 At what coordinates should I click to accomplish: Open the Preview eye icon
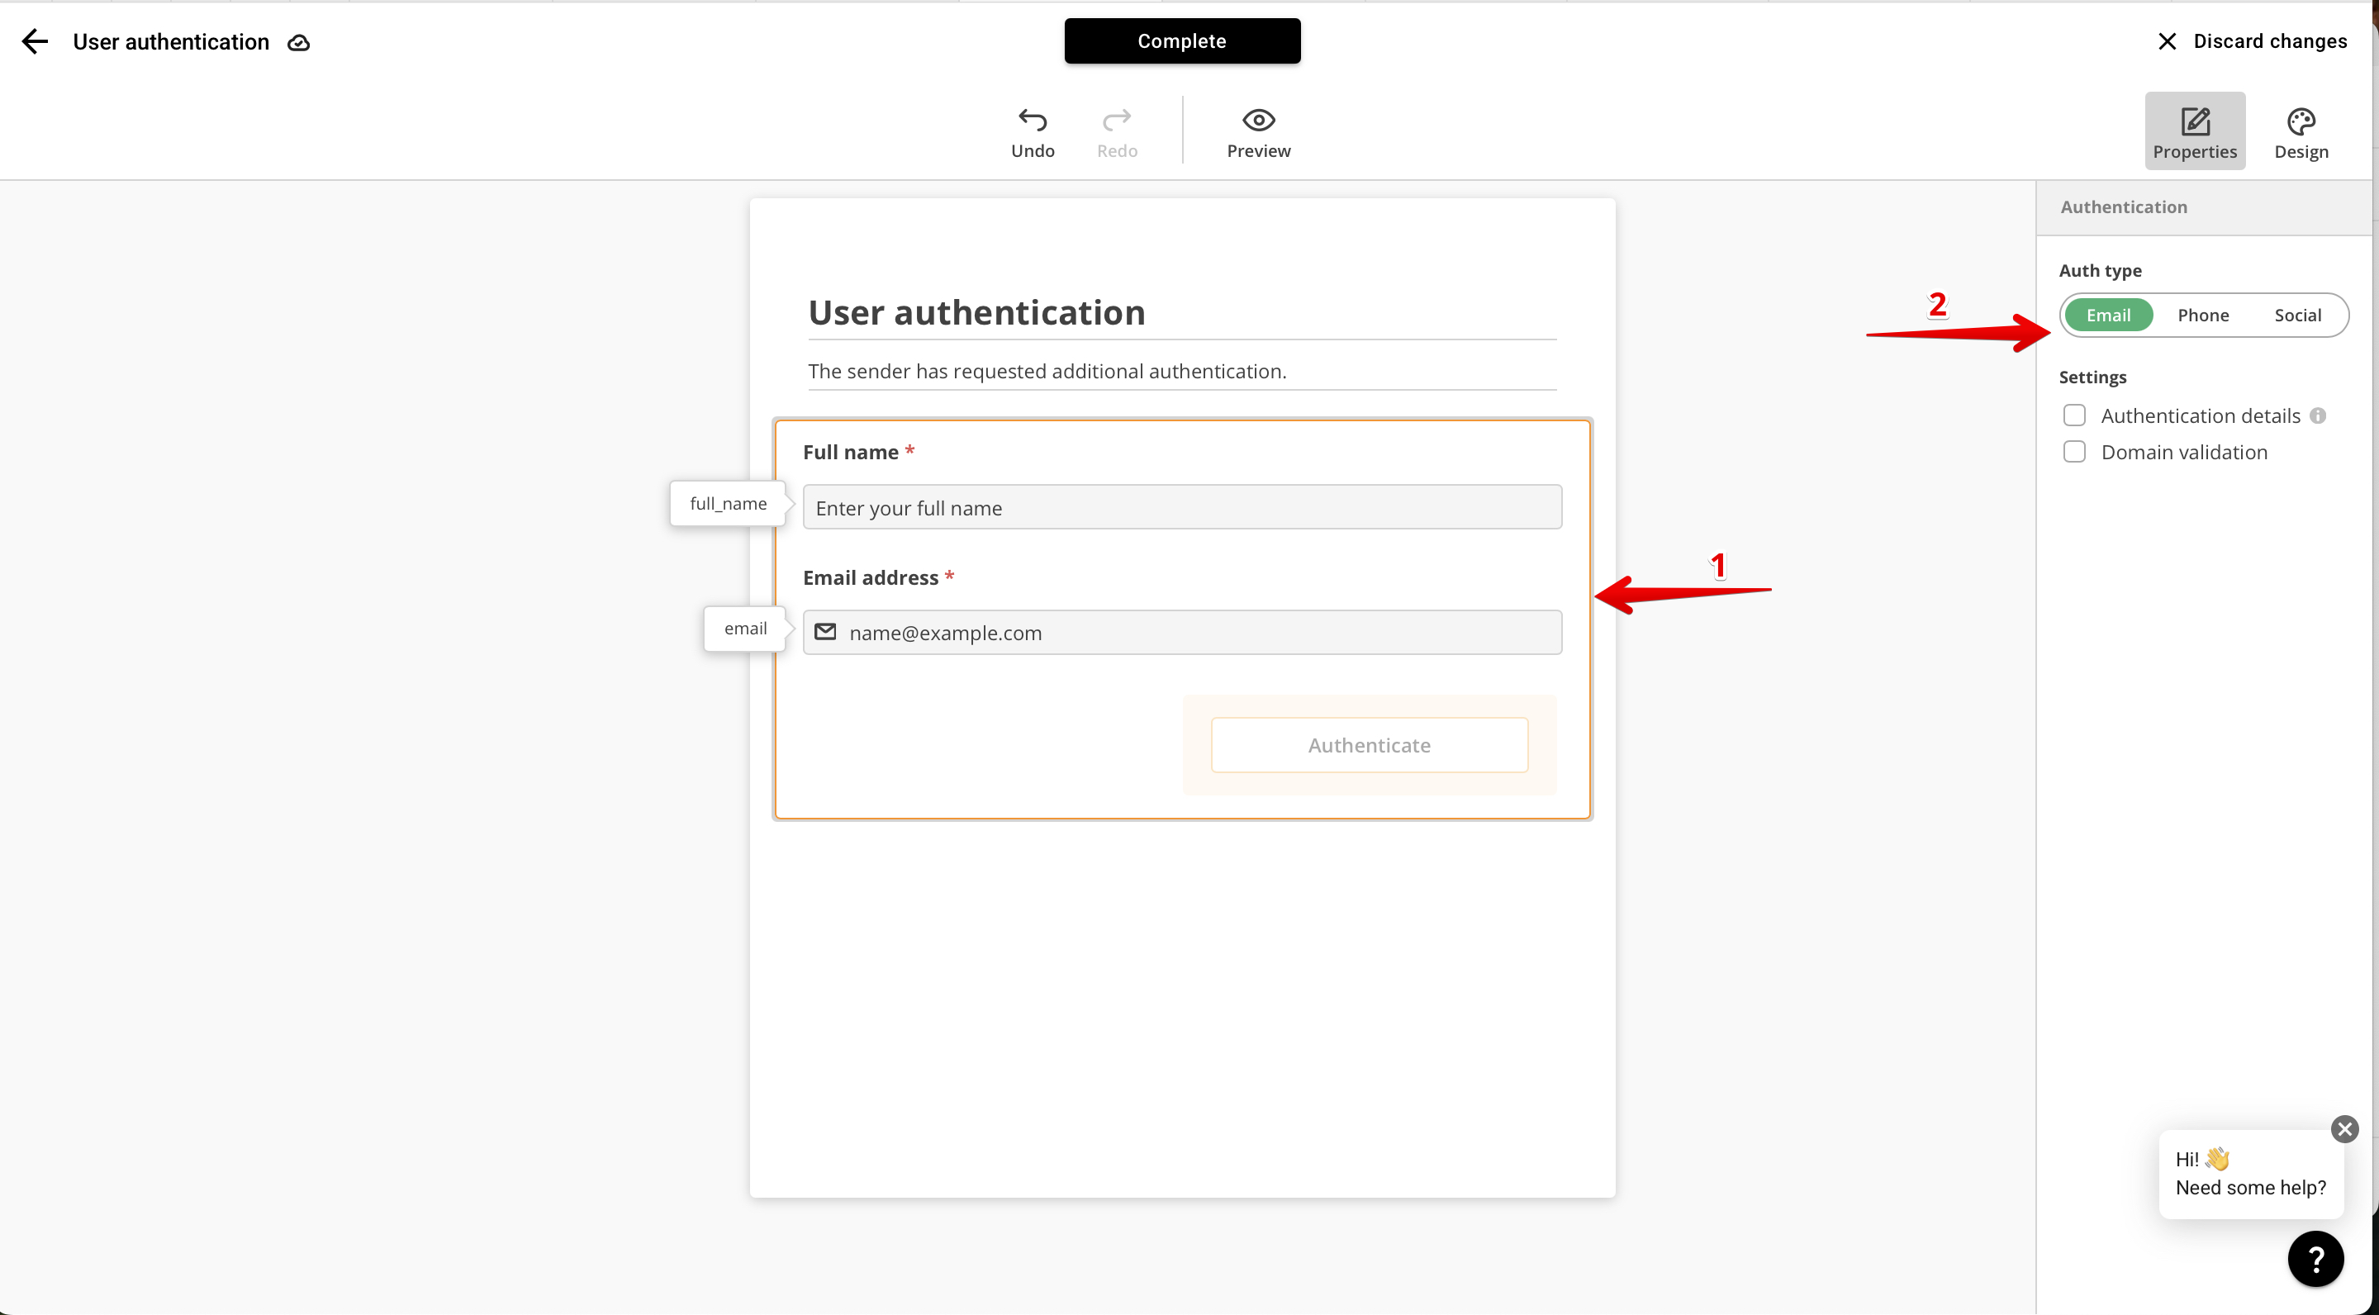[1258, 120]
